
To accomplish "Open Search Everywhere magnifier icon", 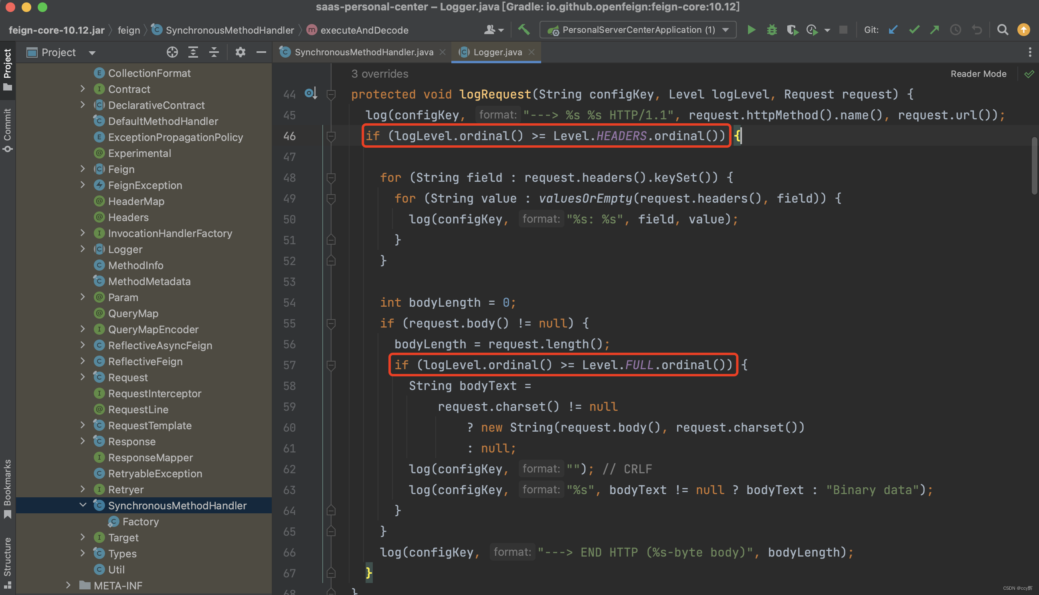I will [x=1002, y=30].
